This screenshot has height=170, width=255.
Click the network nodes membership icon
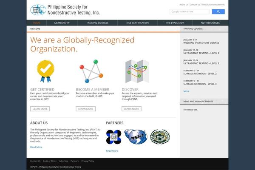pyautogui.click(x=91, y=71)
